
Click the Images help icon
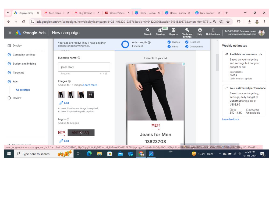click(x=69, y=81)
